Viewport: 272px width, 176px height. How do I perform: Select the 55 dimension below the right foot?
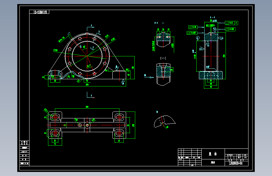point(119,141)
